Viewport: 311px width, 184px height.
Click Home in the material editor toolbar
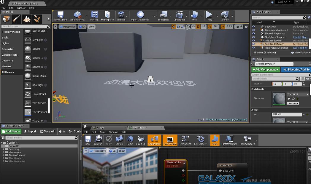point(130,140)
